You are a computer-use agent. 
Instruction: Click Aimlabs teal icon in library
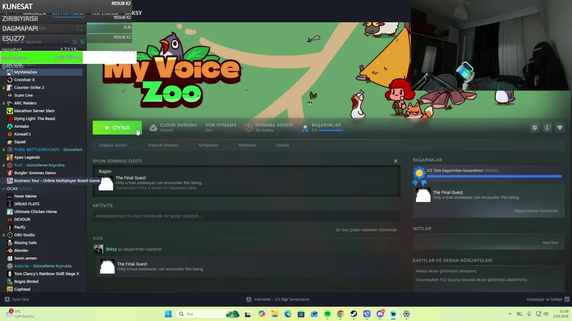coord(10,126)
